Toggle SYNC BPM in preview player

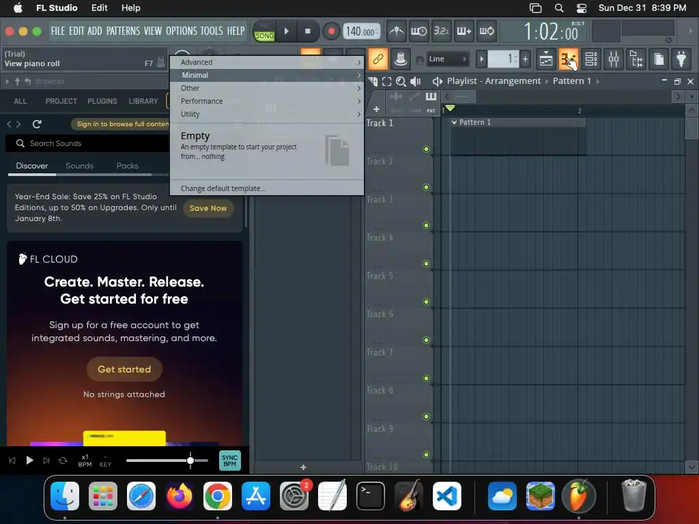point(229,461)
